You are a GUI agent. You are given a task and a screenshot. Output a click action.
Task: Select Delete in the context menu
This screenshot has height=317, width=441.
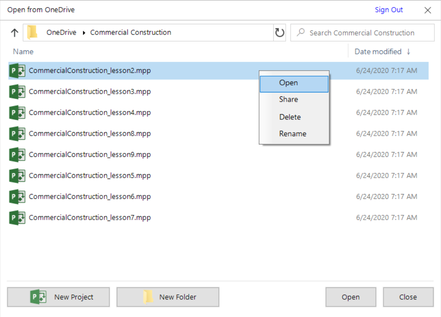pos(290,117)
